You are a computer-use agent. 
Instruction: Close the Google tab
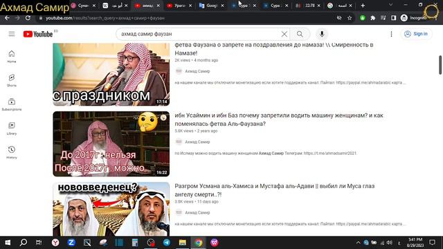pos(222,6)
